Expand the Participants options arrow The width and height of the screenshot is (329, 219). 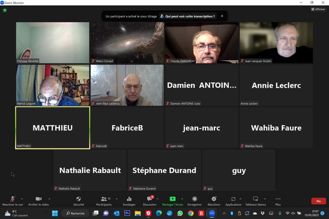(x=117, y=199)
